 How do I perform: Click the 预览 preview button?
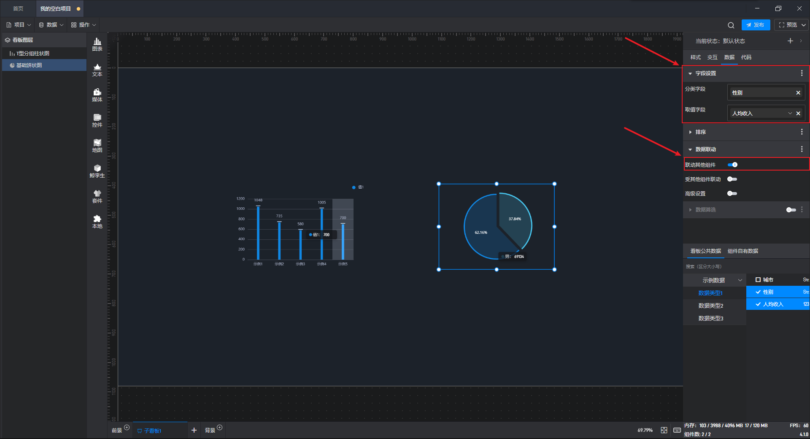788,25
